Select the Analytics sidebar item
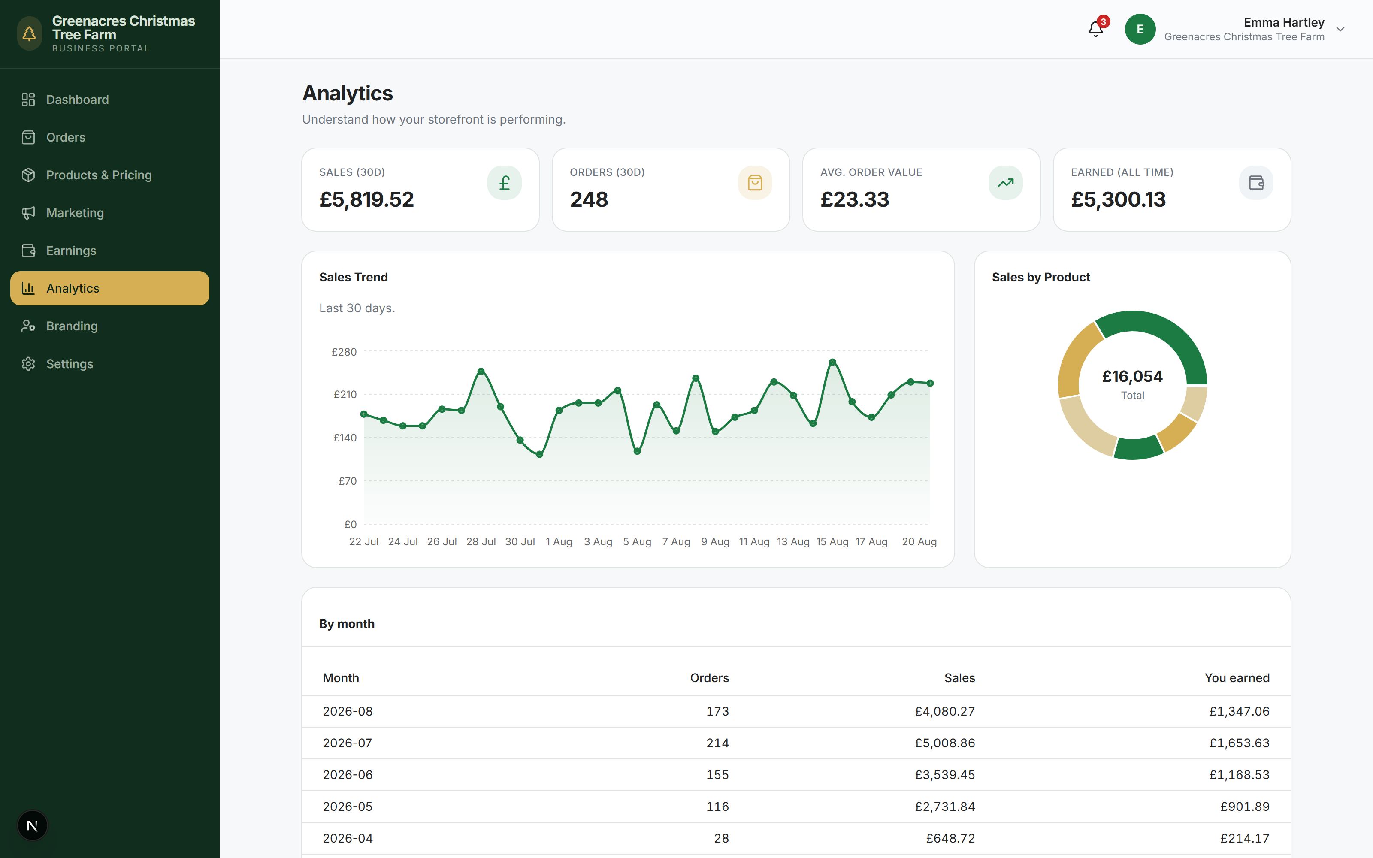Image resolution: width=1373 pixels, height=858 pixels. pyautogui.click(x=109, y=288)
